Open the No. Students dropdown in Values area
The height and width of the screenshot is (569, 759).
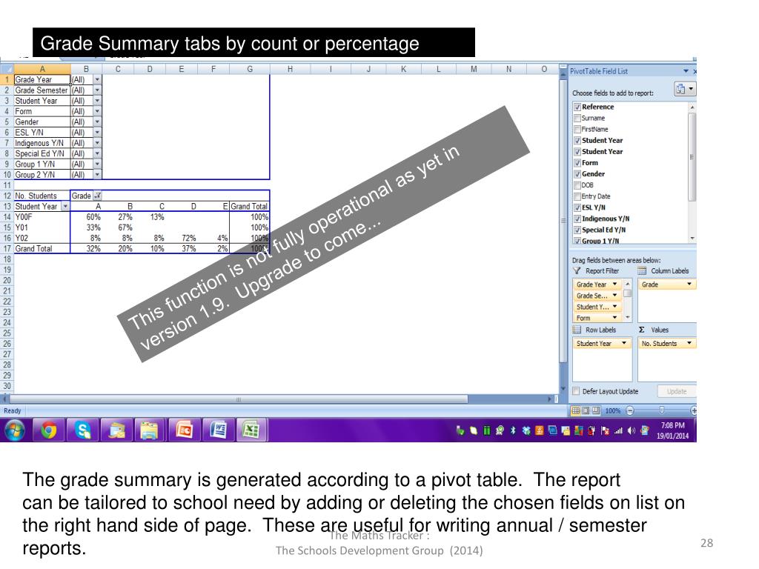pyautogui.click(x=689, y=344)
